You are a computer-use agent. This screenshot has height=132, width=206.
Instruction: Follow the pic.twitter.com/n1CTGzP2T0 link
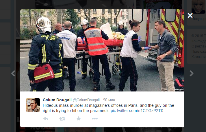coord(137,111)
